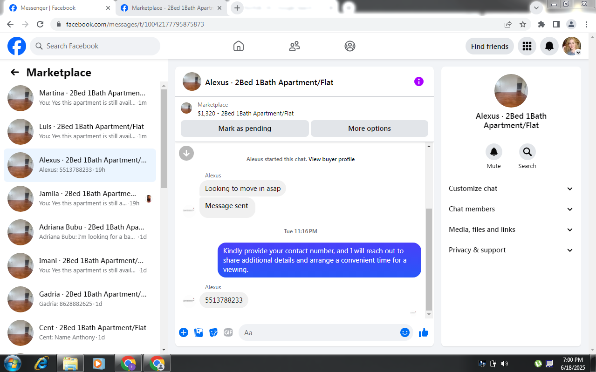The height and width of the screenshot is (372, 596).
Task: Expand the Privacy & support section
Action: (511, 250)
